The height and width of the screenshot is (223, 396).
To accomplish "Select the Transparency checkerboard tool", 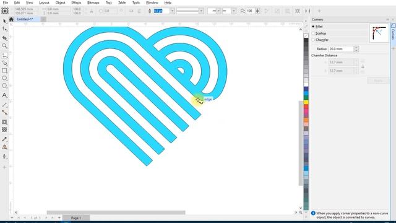I will click(x=4, y=129).
